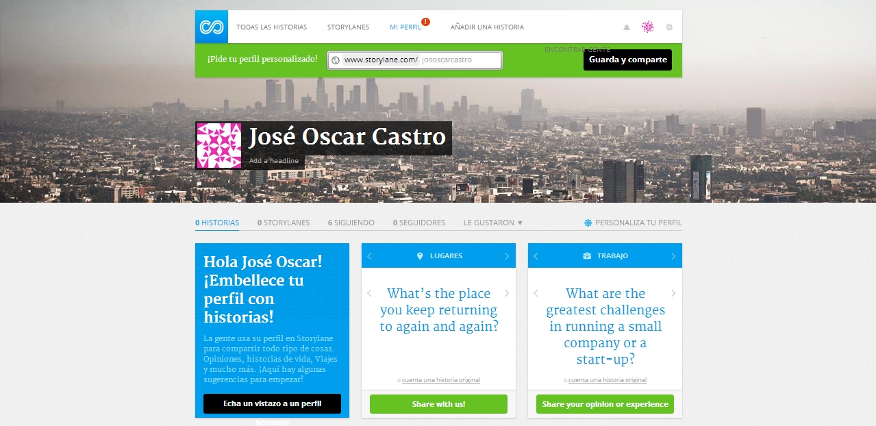This screenshot has width=876, height=426.
Task: Show next question in the Lugares card
Action: [x=507, y=293]
